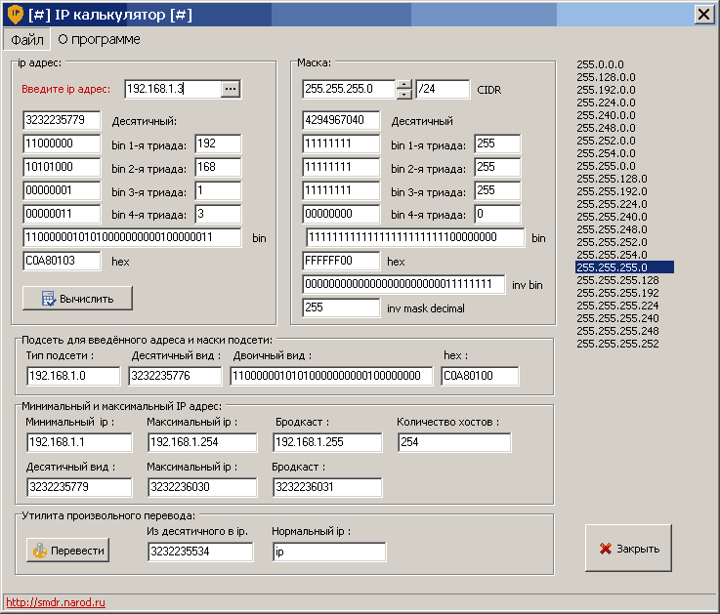Close the IP калькулятор window
This screenshot has height=614, width=720.
click(704, 15)
